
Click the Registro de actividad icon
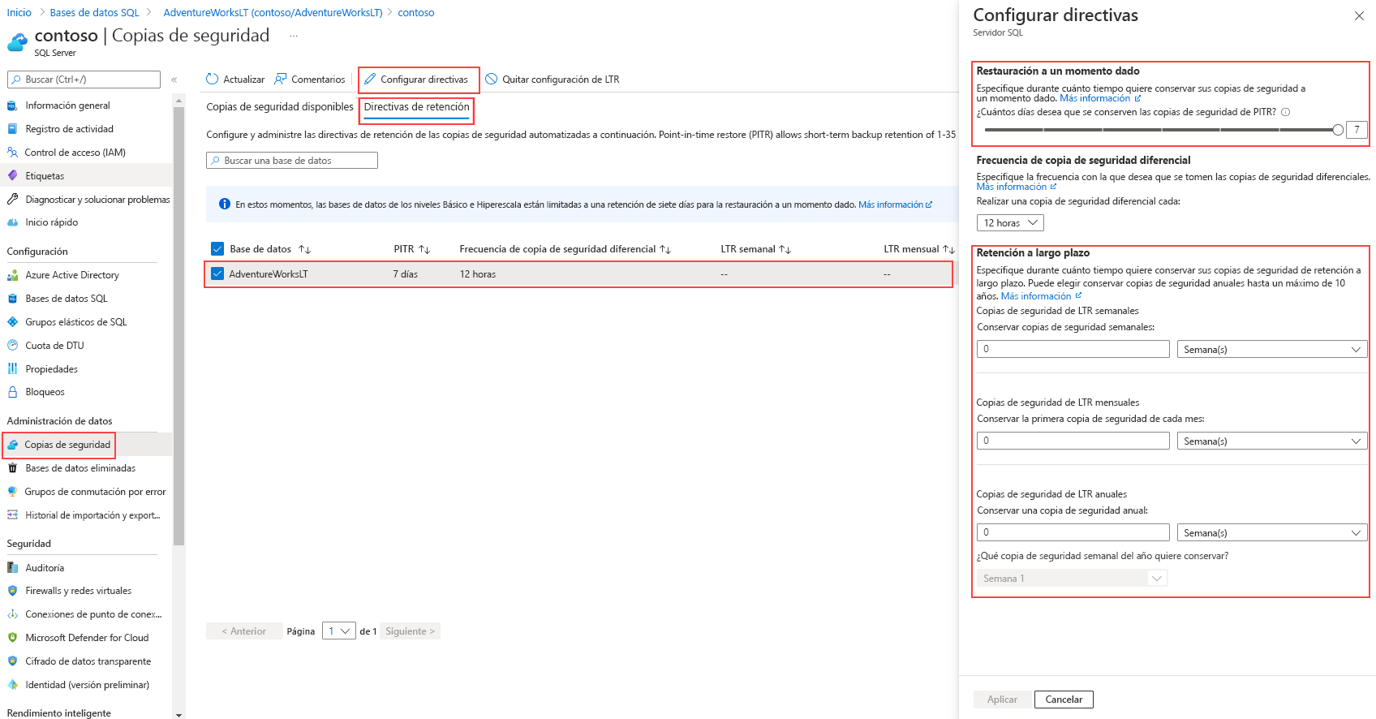coord(12,129)
